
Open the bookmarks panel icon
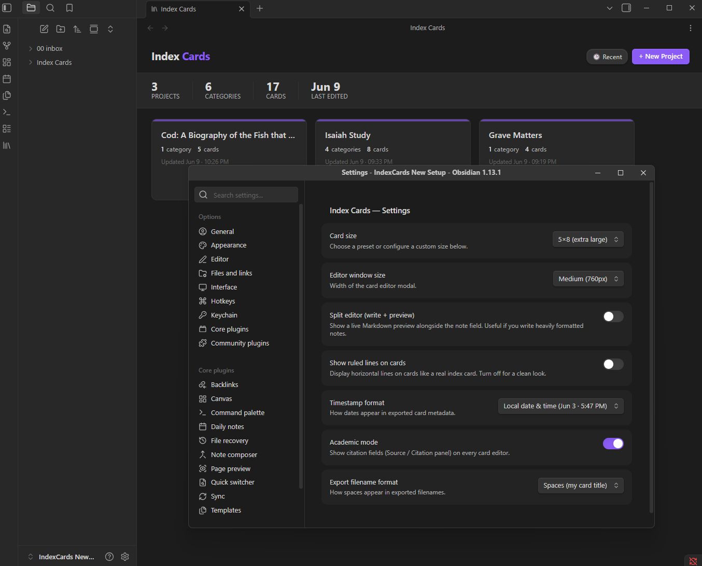point(69,8)
